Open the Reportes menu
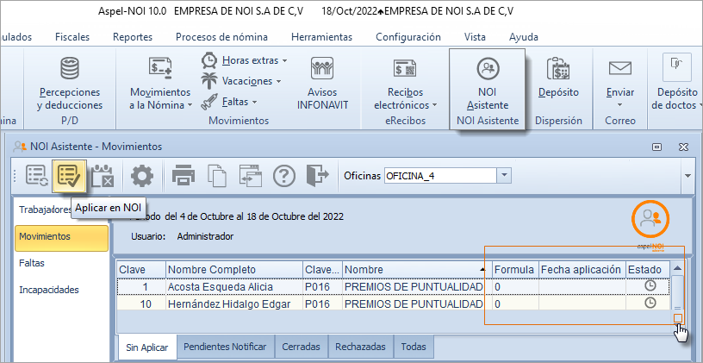 pyautogui.click(x=132, y=37)
